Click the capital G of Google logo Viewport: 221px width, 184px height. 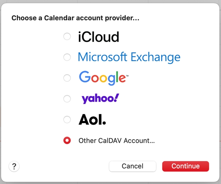coord(85,76)
